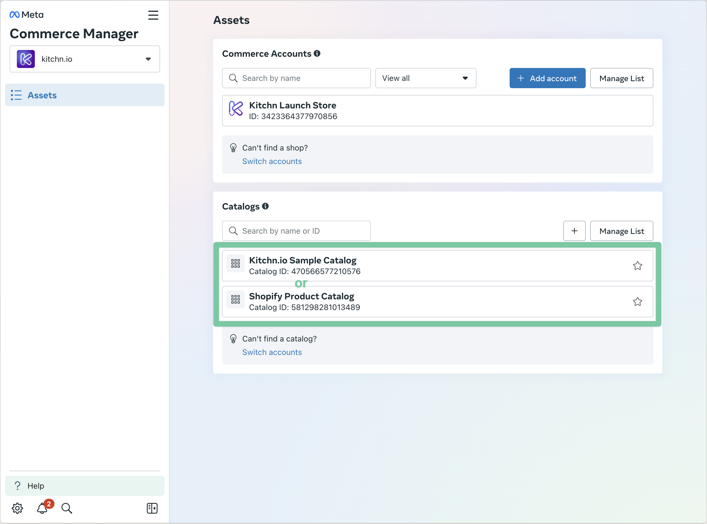Open settings gear icon
This screenshot has width=707, height=524.
click(x=17, y=508)
